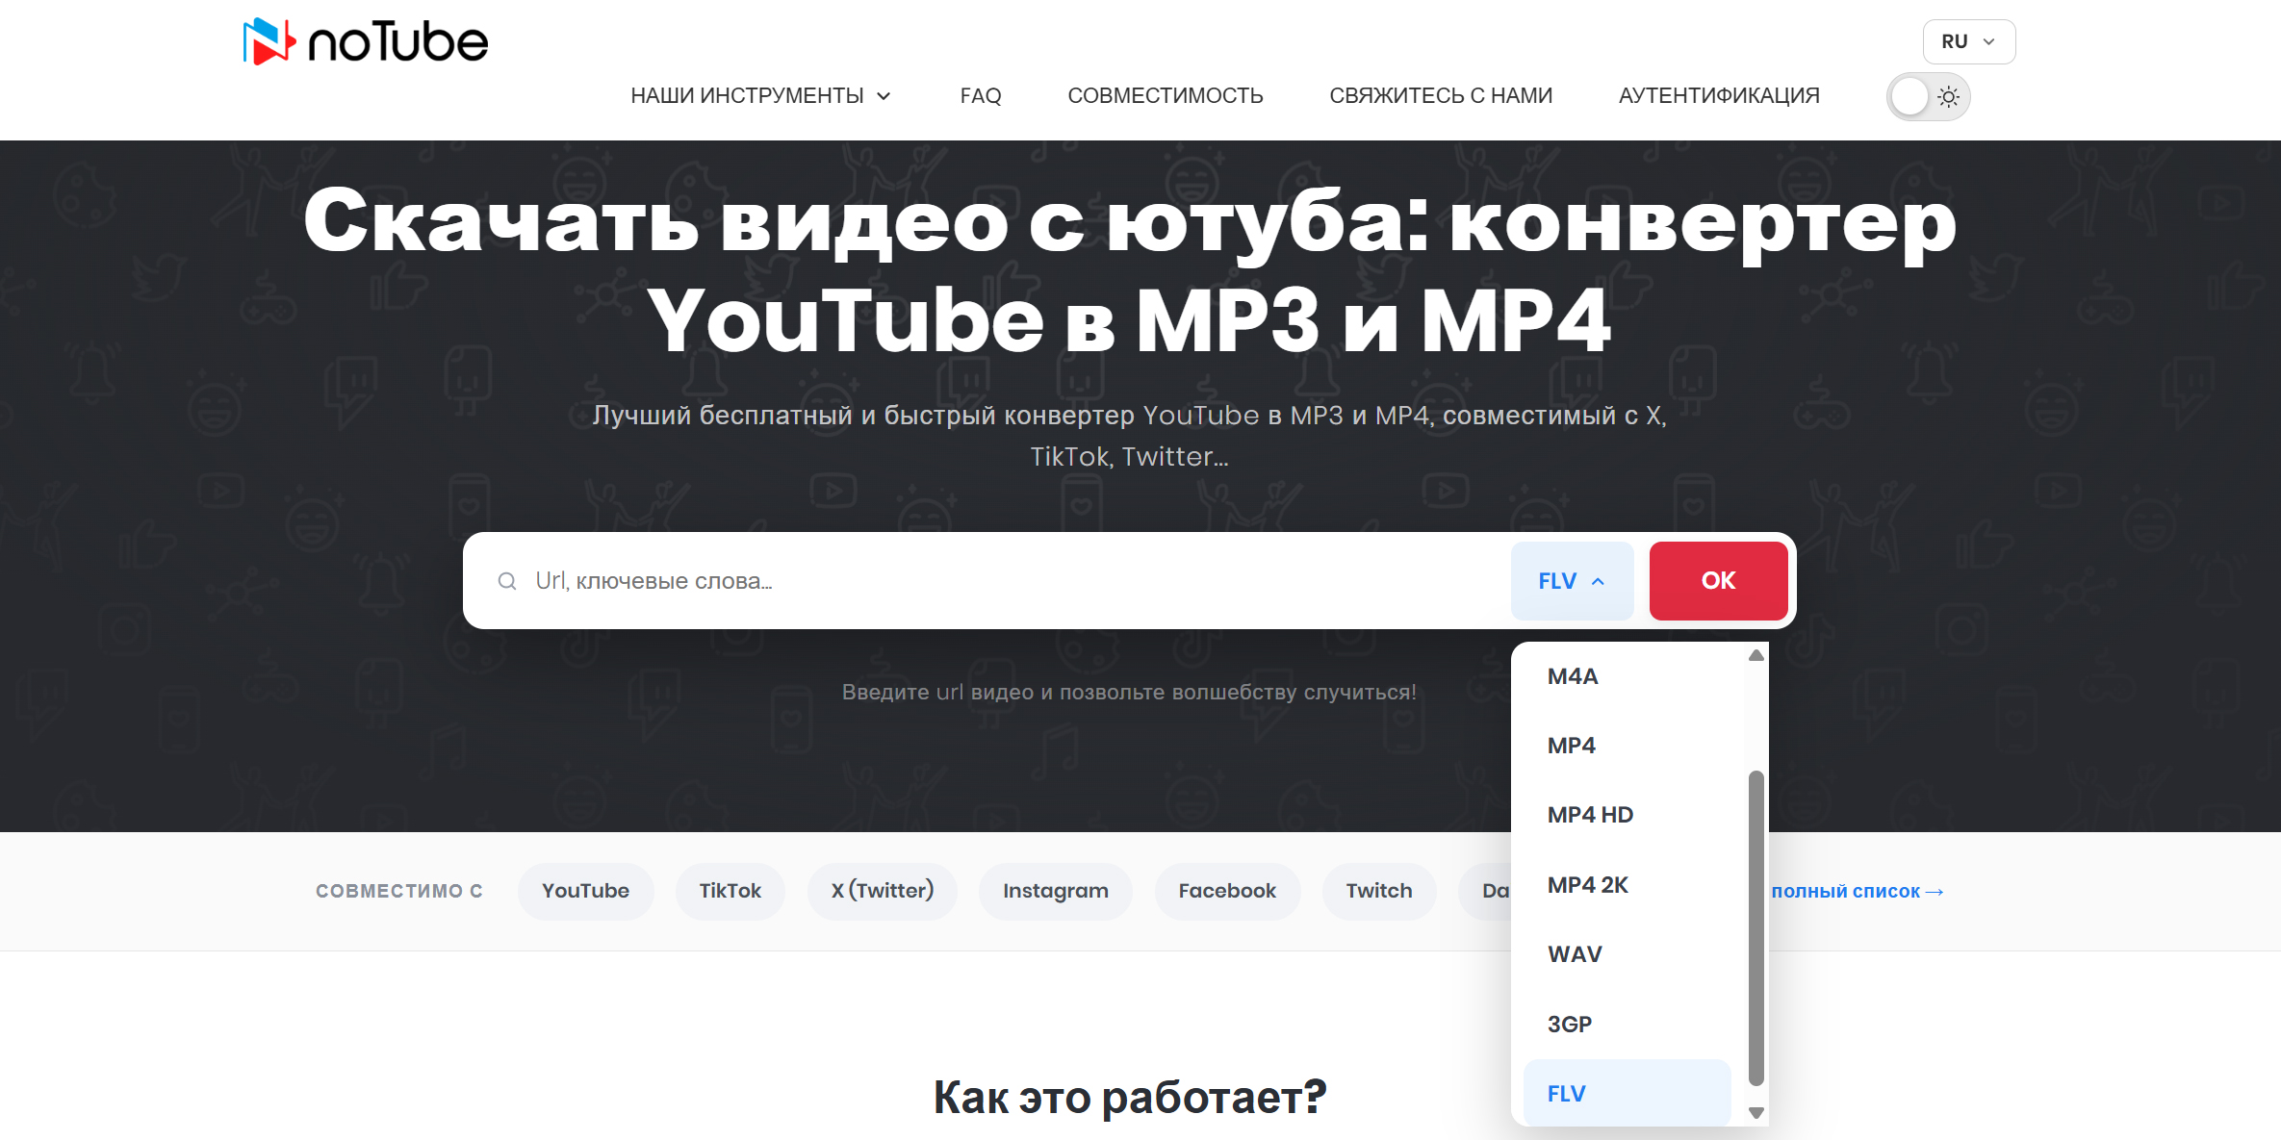
Task: Select M4A format option
Action: click(x=1627, y=676)
